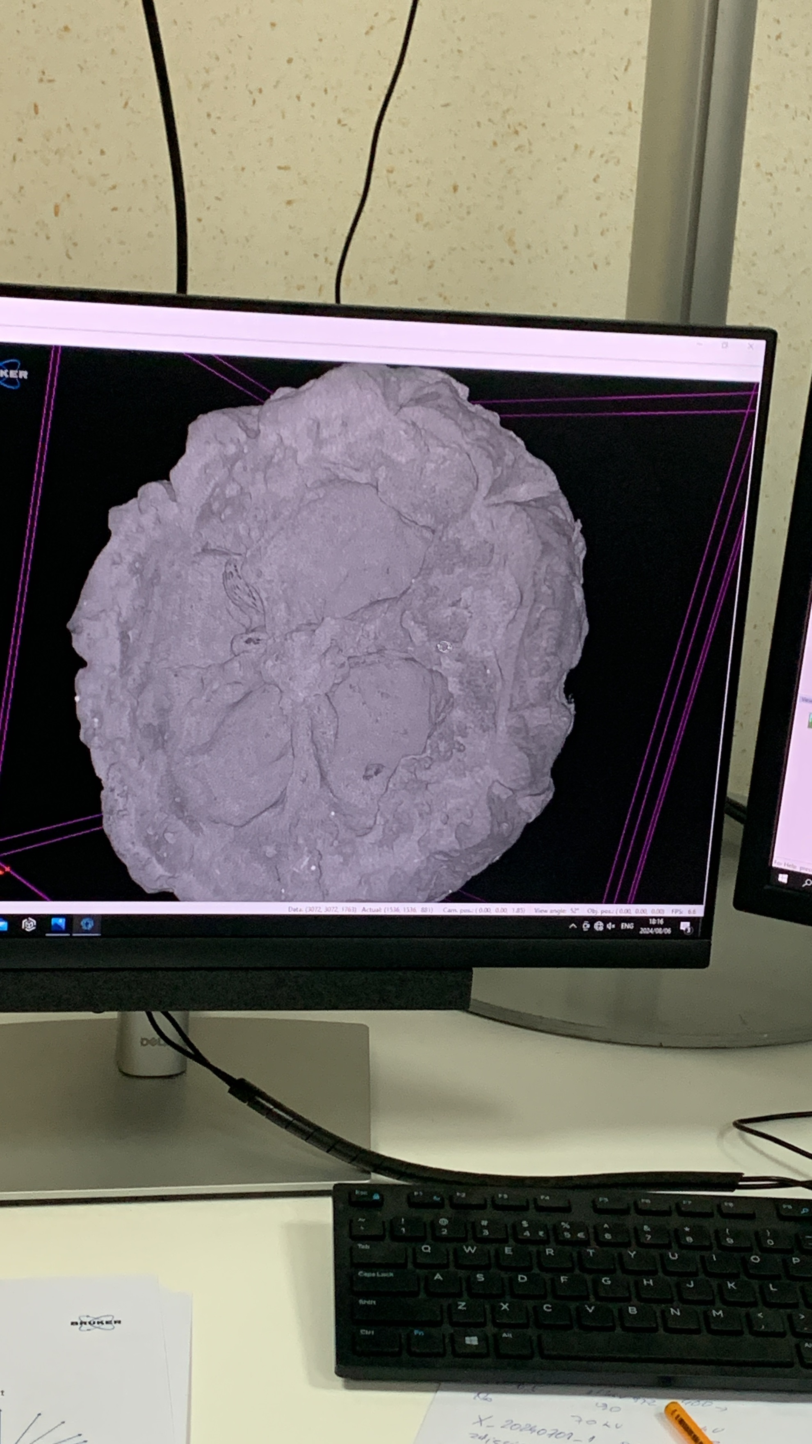Click the View angle status readout
Viewport: 812px width, 1444px height.
click(x=556, y=910)
